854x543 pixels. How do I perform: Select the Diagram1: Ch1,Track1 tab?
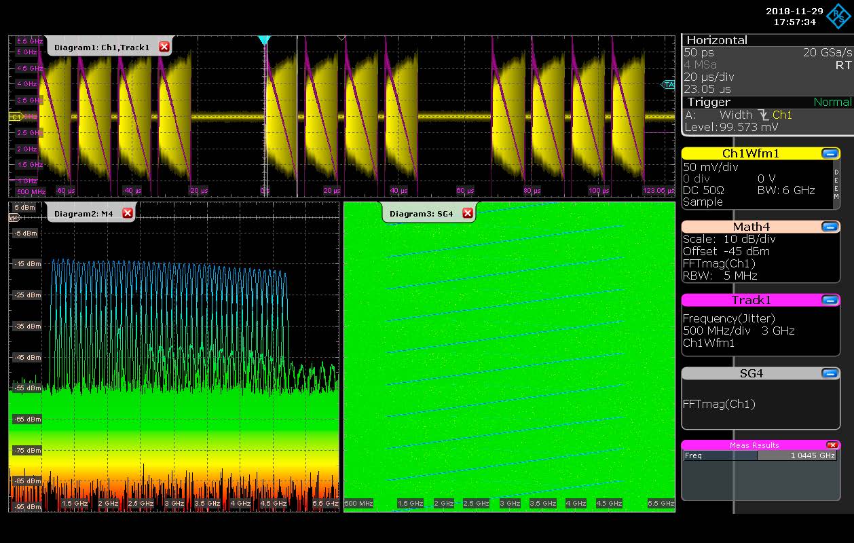(x=101, y=48)
